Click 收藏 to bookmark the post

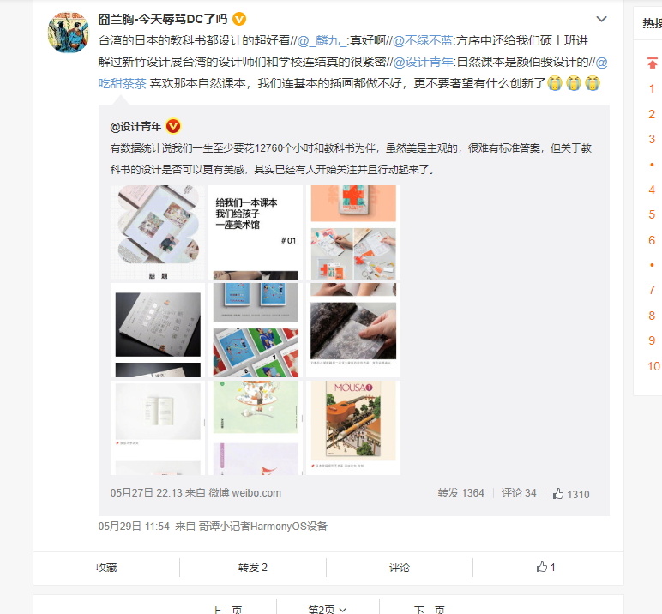point(106,567)
